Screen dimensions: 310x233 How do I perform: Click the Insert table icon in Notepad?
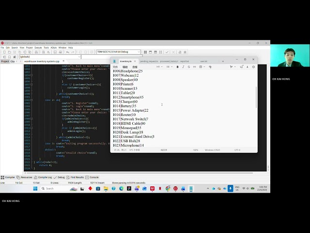pos(201,67)
